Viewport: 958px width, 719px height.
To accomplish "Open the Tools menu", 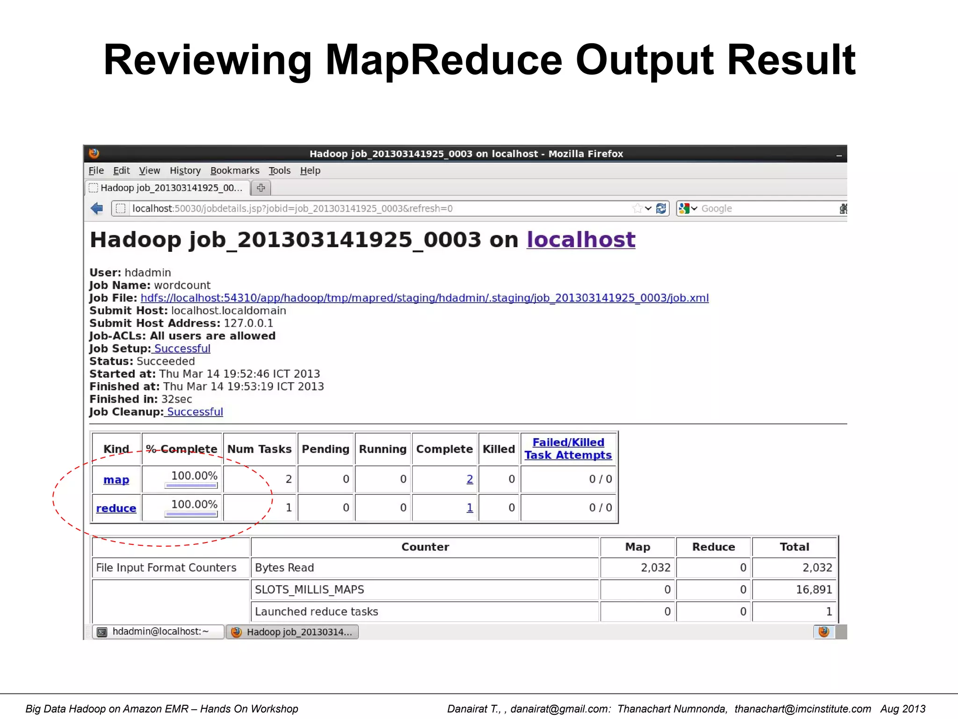I will coord(279,170).
